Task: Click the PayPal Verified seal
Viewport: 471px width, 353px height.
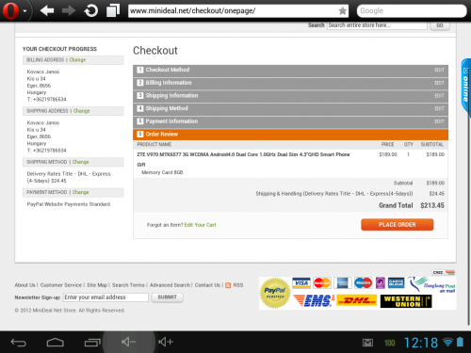Action: [x=275, y=293]
